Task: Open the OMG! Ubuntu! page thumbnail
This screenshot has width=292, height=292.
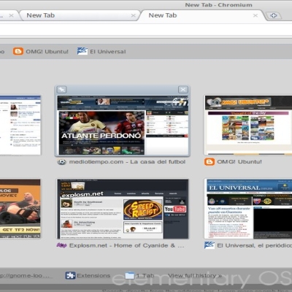Action: pos(248,125)
